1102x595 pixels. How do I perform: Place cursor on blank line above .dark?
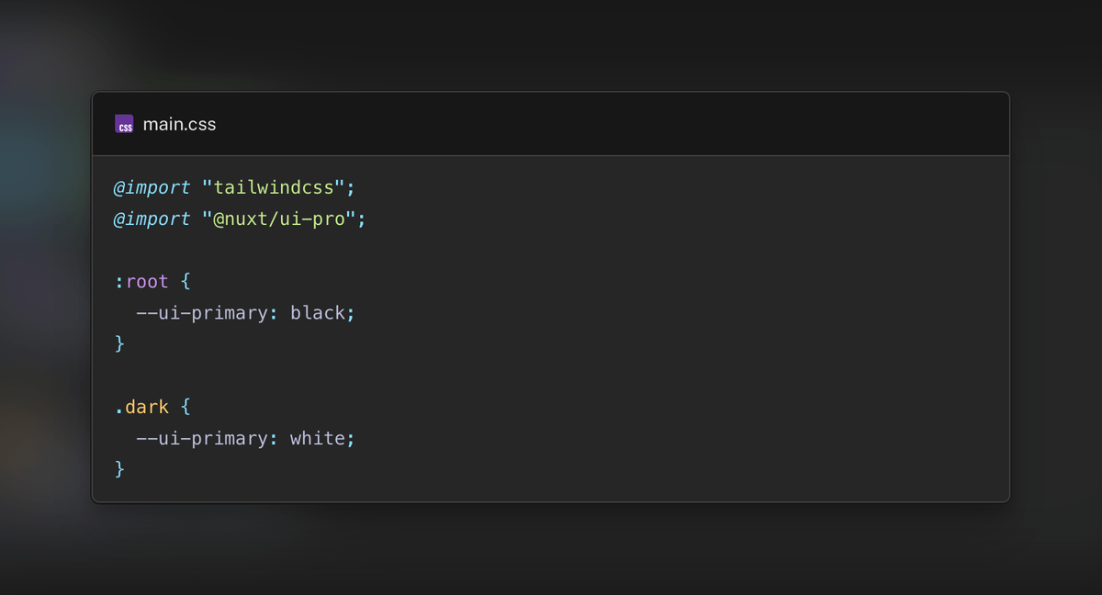click(x=275, y=376)
